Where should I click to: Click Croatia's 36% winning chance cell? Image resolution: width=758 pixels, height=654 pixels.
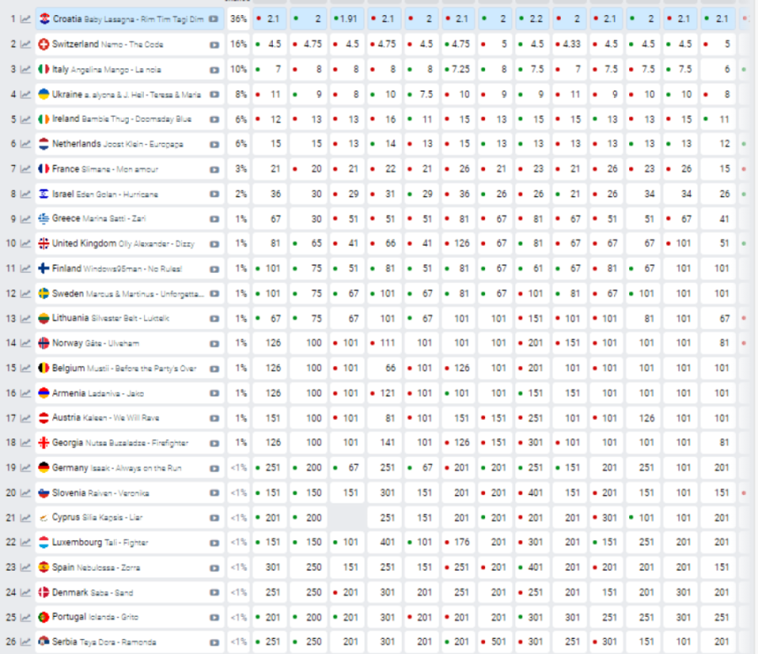(238, 19)
